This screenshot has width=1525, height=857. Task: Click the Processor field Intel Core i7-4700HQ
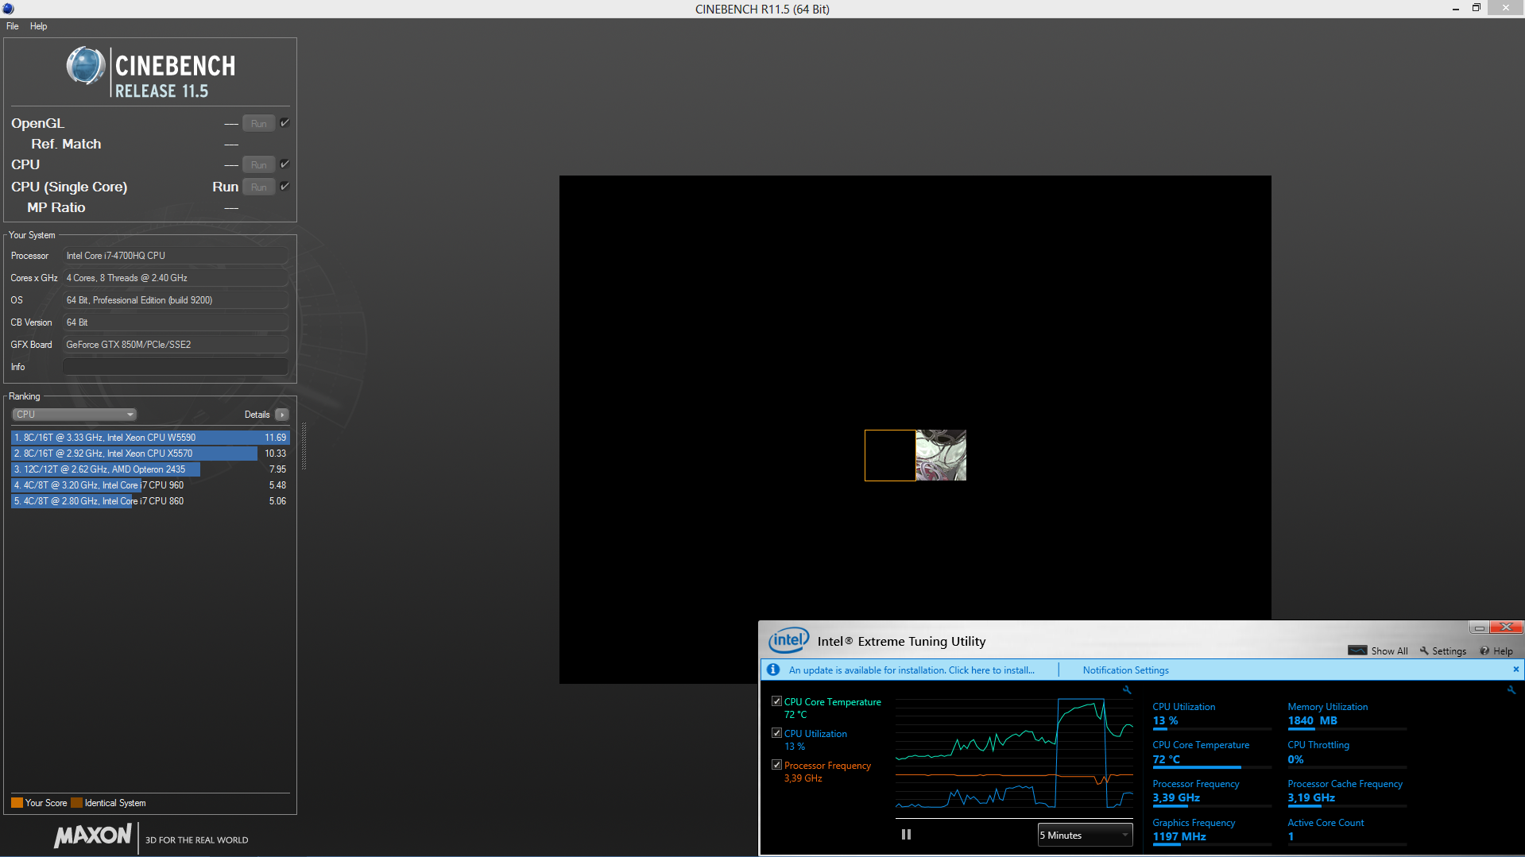click(x=175, y=256)
